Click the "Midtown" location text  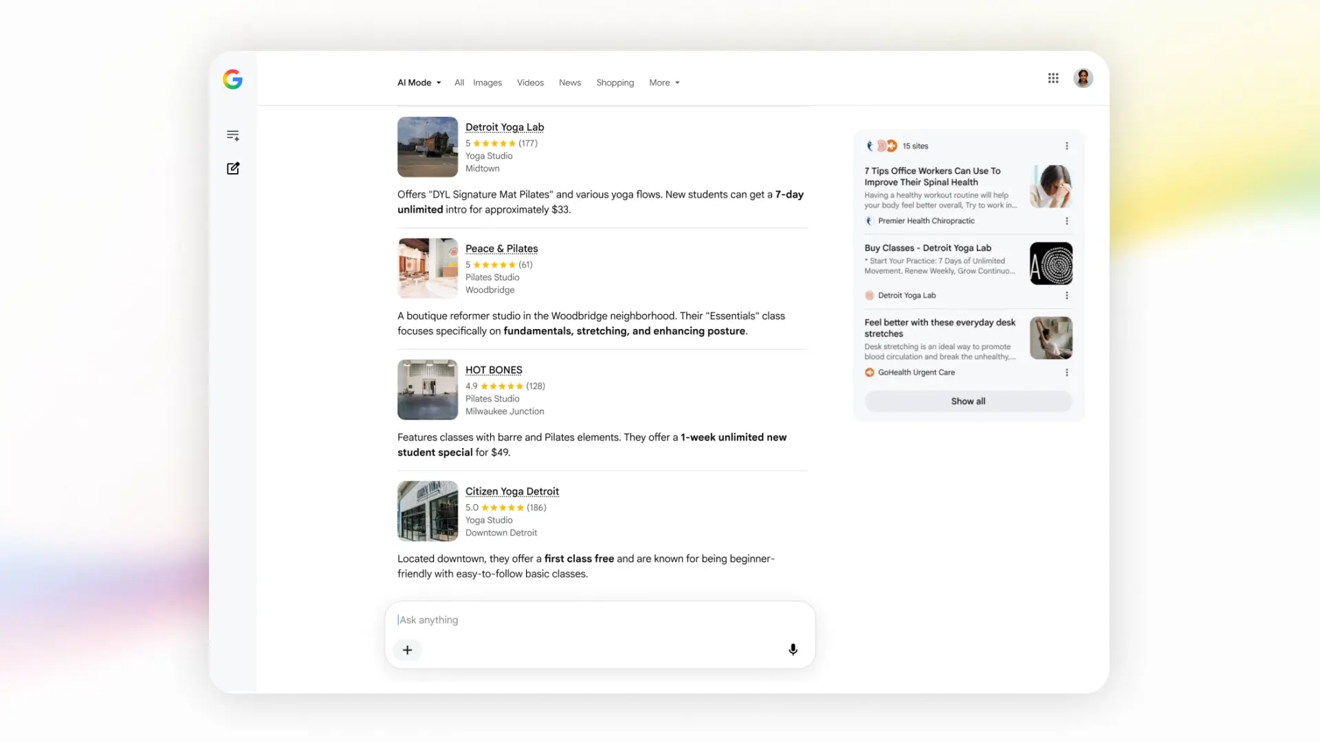[483, 169]
